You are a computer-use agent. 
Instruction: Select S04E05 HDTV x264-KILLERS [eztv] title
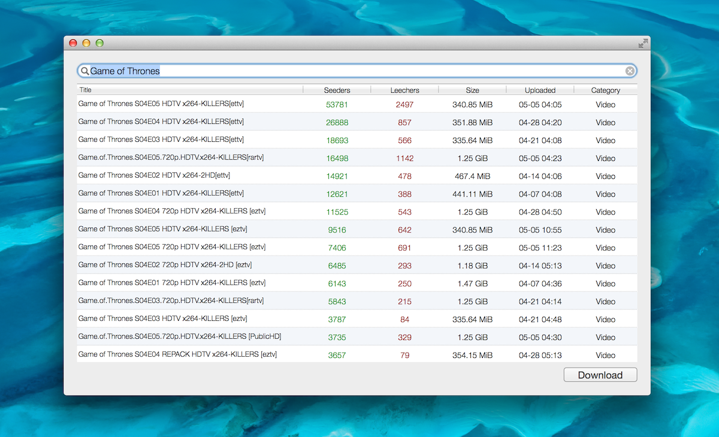[163, 229]
